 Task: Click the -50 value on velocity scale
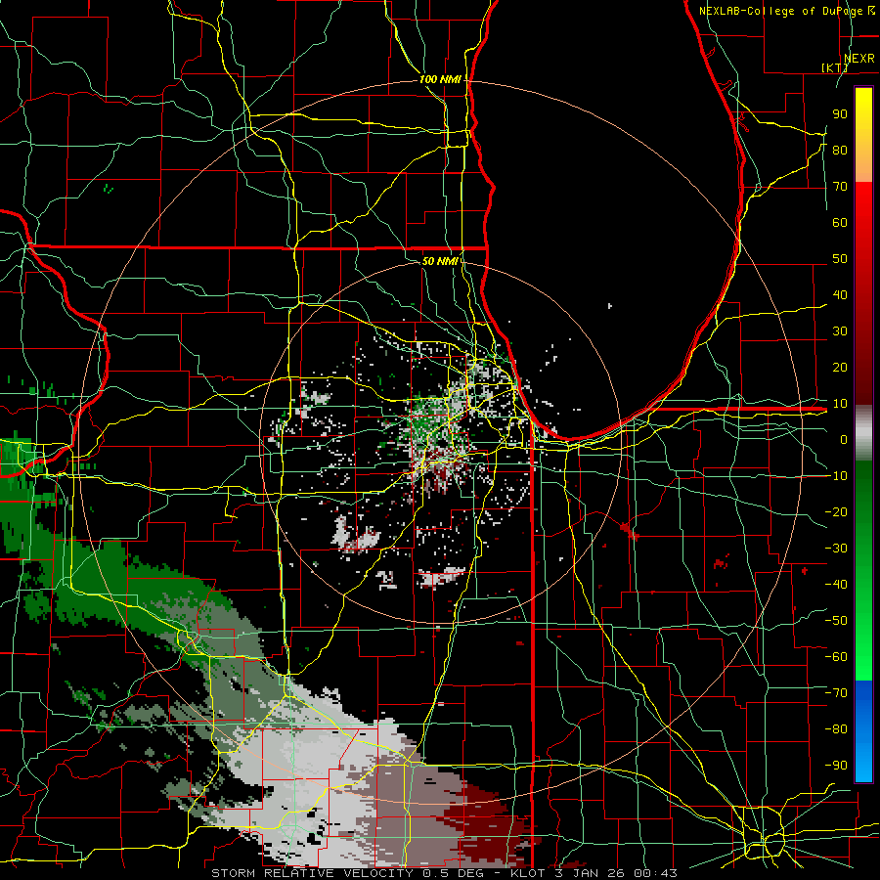pyautogui.click(x=836, y=620)
